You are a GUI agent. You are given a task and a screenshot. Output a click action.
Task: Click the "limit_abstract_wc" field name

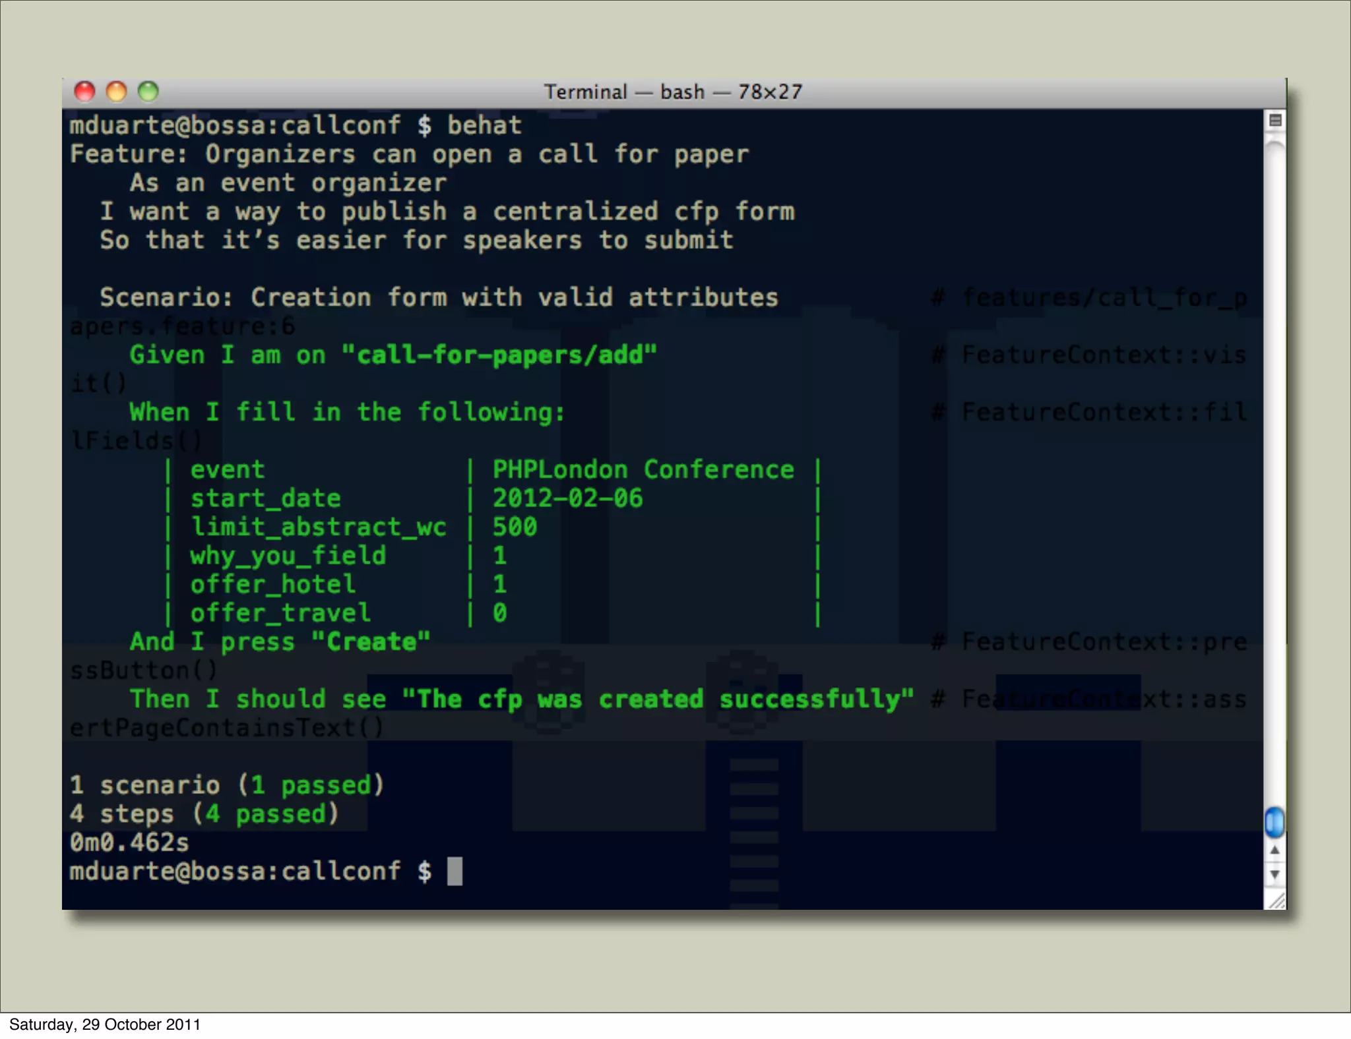pos(318,527)
